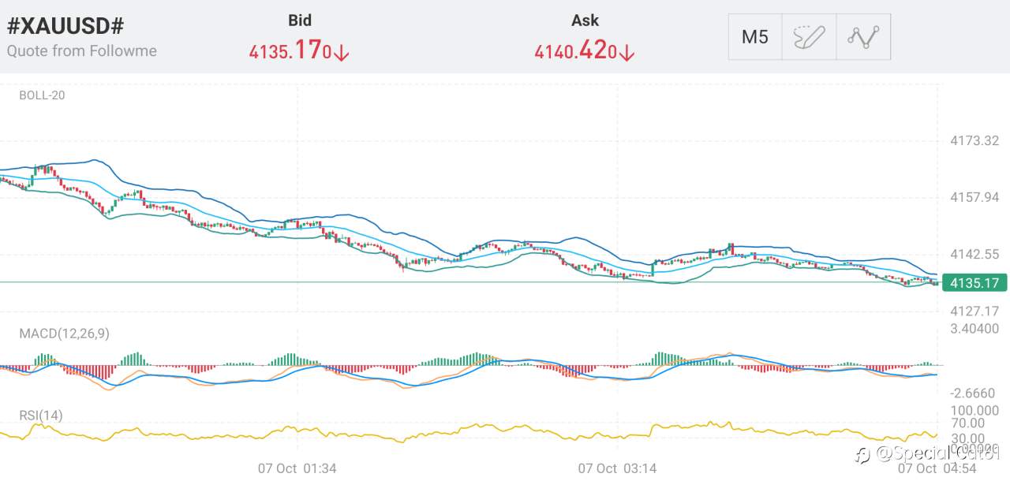This screenshot has height=481, width=1010.
Task: Click the Ask column header
Action: point(585,21)
